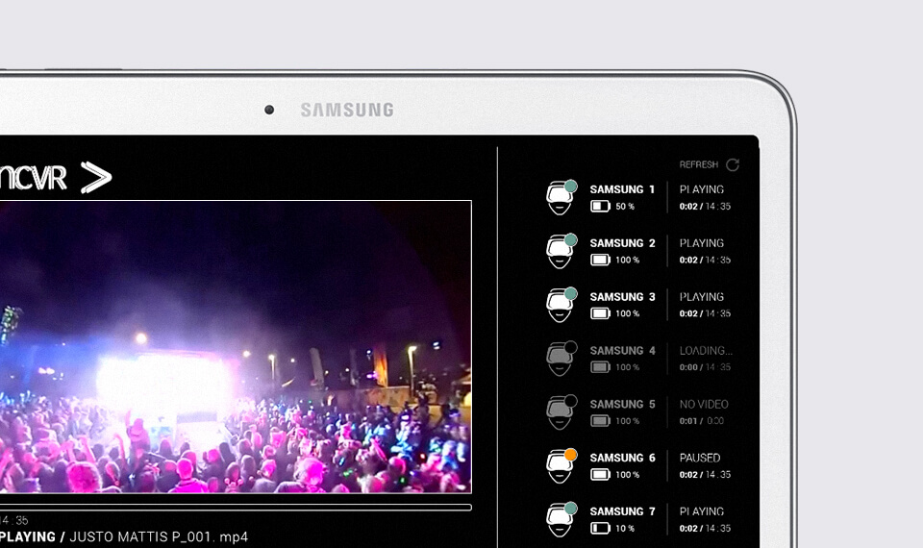Click the concert video preview thumbnail
The image size is (923, 548).
pos(236,346)
